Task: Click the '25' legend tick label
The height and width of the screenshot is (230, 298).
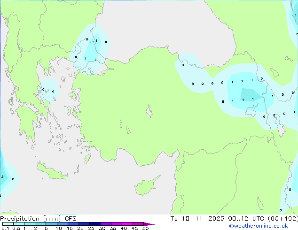Action: 91,228
